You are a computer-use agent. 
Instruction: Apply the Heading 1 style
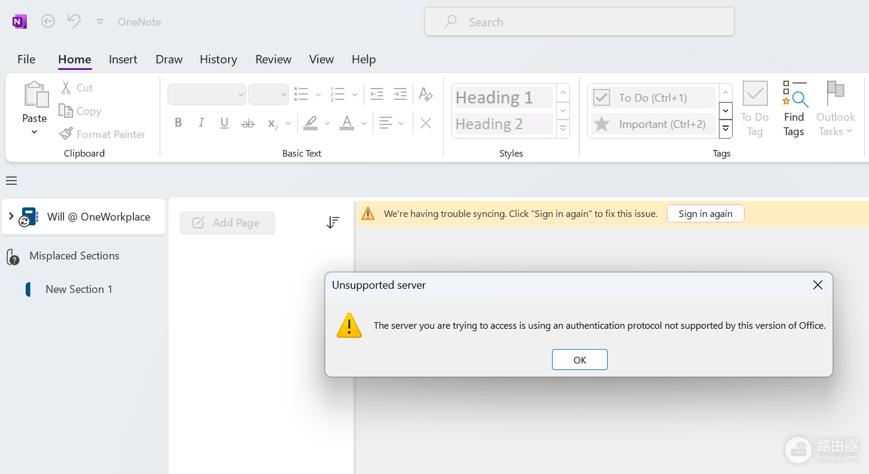pos(504,97)
